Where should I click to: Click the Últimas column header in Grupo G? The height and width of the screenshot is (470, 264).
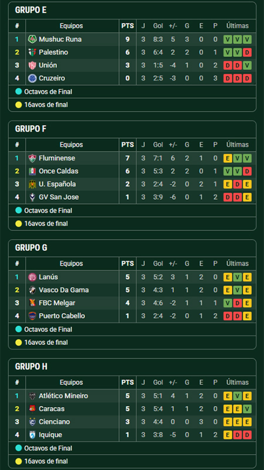[x=237, y=263]
